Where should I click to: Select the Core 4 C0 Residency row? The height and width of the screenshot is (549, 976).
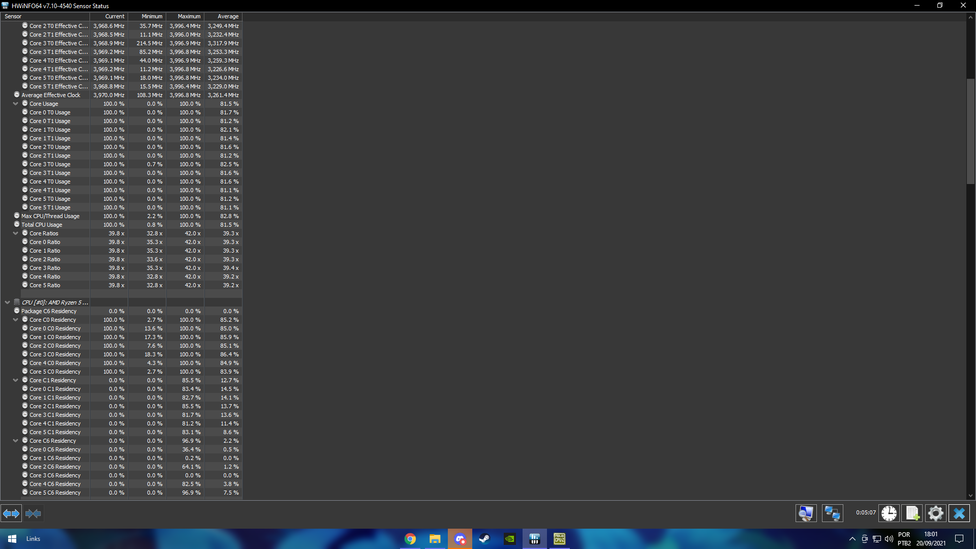[121, 363]
